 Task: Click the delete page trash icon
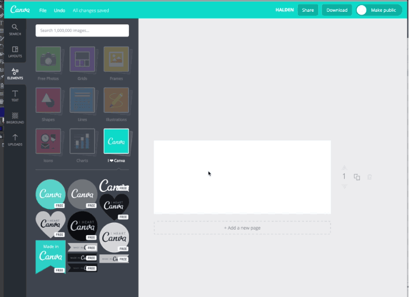pyautogui.click(x=370, y=177)
